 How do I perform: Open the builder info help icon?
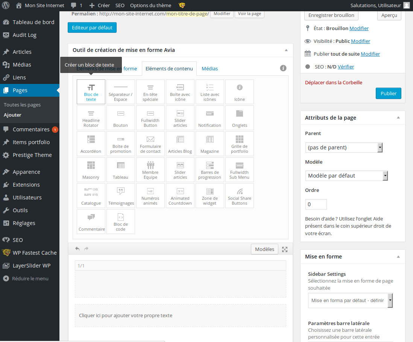click(x=283, y=68)
